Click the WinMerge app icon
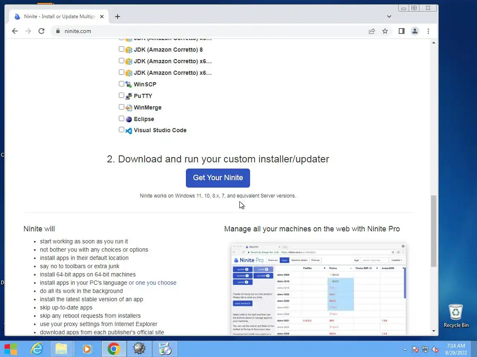Screen dimensions: 477x357 pyautogui.click(x=129, y=107)
